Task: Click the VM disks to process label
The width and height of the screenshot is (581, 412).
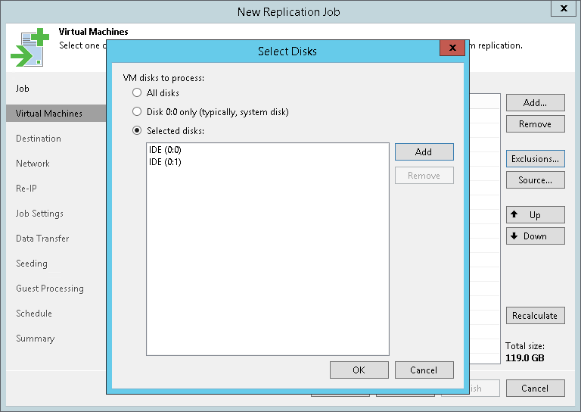Action: tap(163, 78)
